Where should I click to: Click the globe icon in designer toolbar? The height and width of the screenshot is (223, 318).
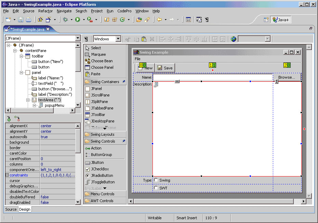tap(234, 39)
